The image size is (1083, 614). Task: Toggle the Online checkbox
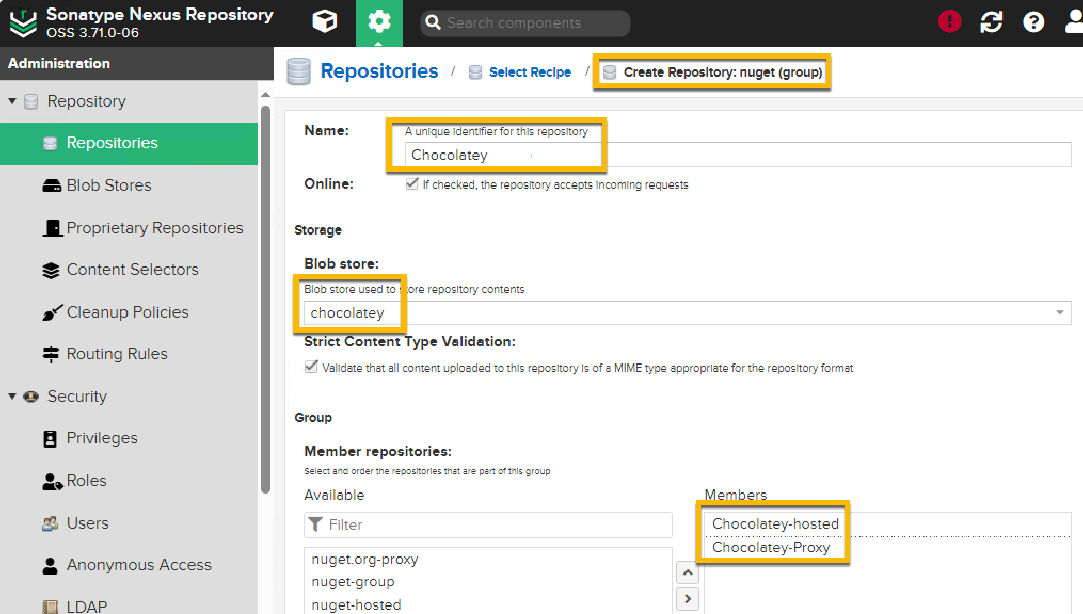pyautogui.click(x=412, y=184)
